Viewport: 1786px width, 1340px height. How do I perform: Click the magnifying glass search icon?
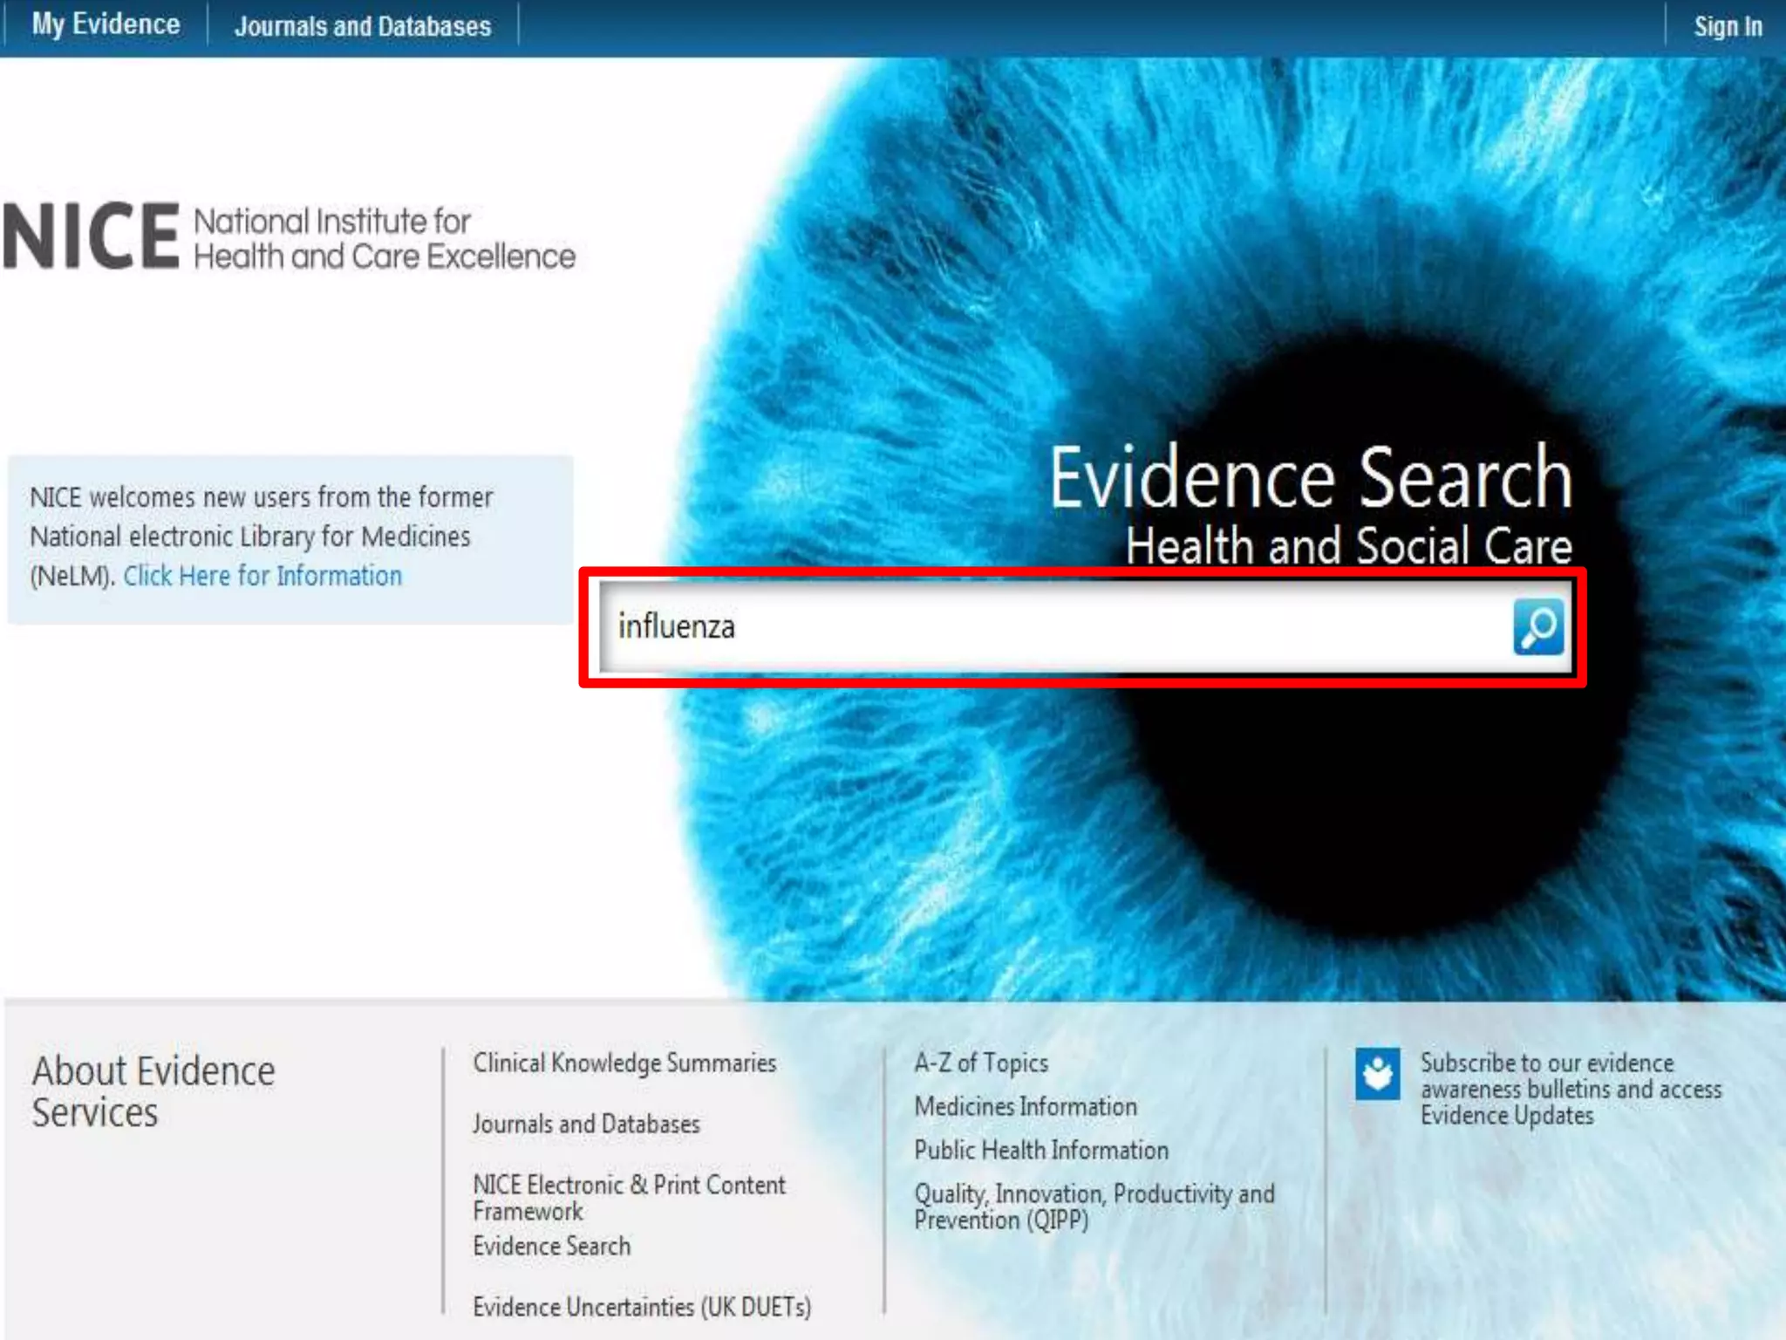tap(1538, 626)
